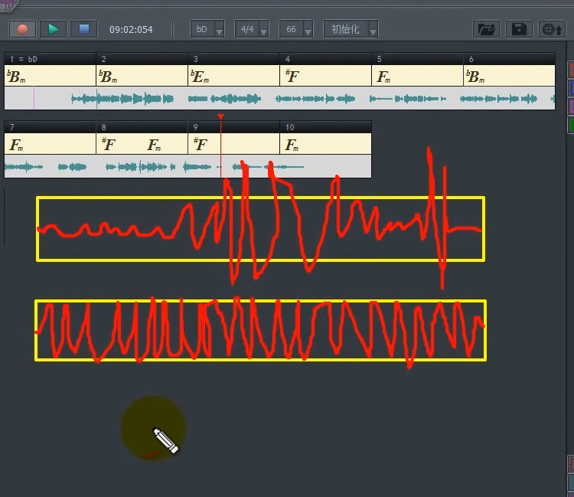The width and height of the screenshot is (574, 497).
Task: Select the #F chord in measure 9
Action: tap(201, 144)
